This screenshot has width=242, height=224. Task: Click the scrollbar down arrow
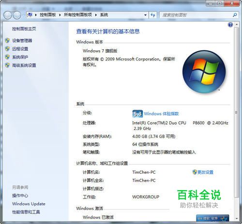[237, 219]
